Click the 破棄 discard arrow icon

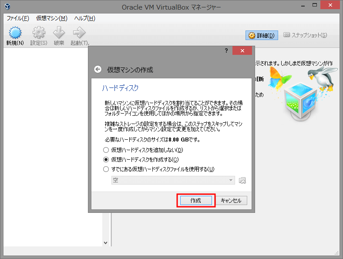[59, 32]
